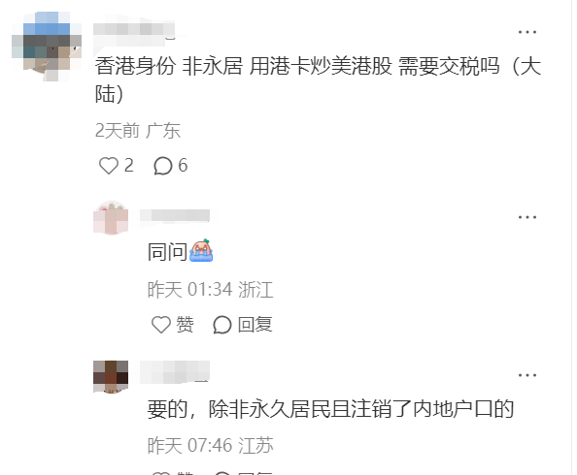Tap the heart icon under the 同问 reply
Screen dimensions: 577x475
(161, 325)
